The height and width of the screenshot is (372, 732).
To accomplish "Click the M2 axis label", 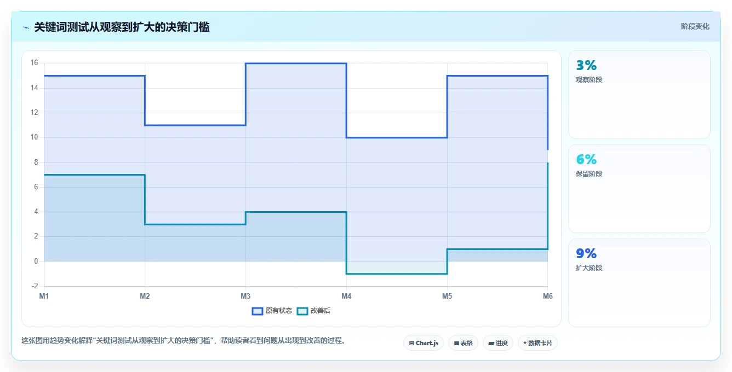I will [145, 296].
